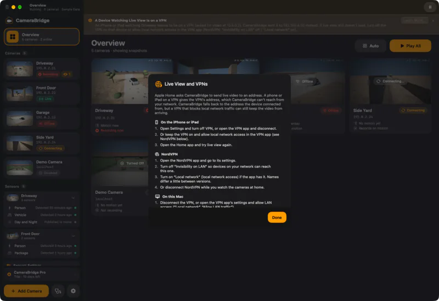Click the Connecting status badge on Side Yard card
This screenshot has height=301, width=439.
(x=413, y=111)
